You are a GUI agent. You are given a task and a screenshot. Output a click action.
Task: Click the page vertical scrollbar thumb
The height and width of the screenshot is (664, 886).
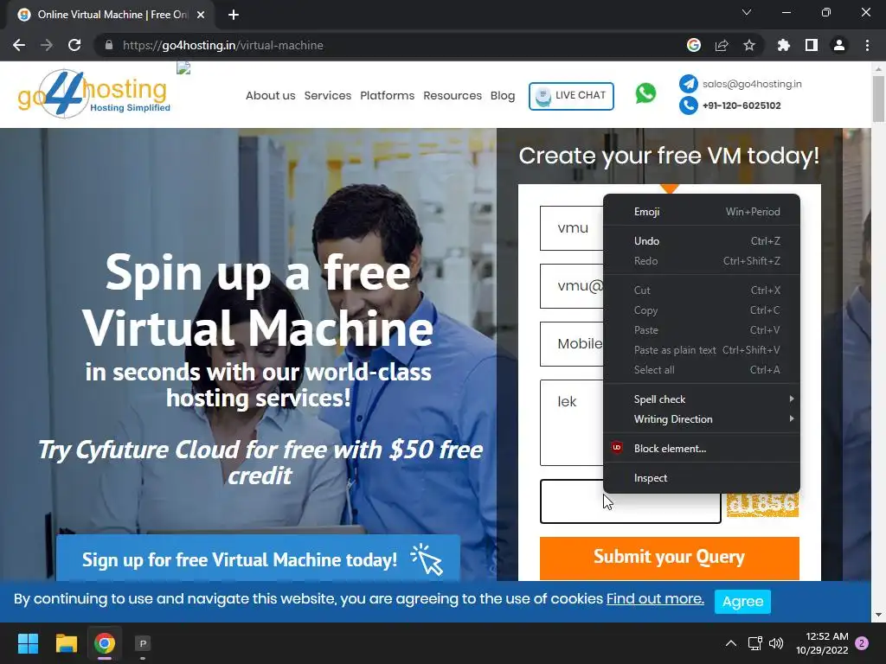pyautogui.click(x=878, y=99)
